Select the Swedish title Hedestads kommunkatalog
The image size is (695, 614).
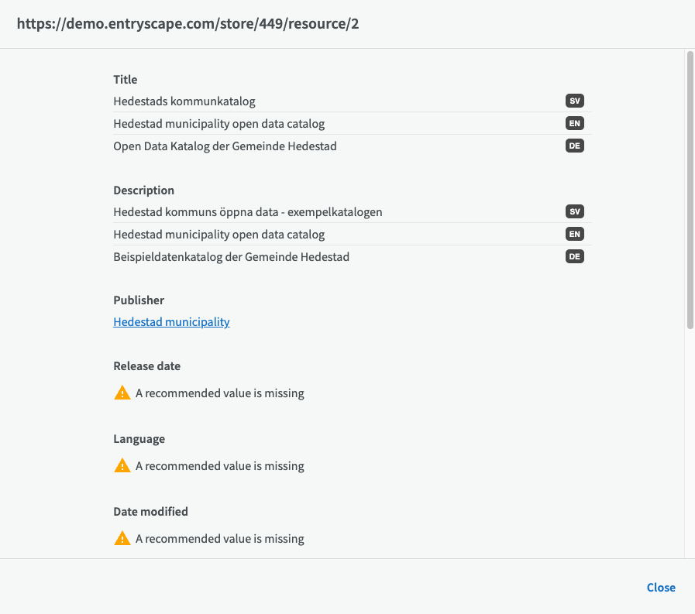184,101
